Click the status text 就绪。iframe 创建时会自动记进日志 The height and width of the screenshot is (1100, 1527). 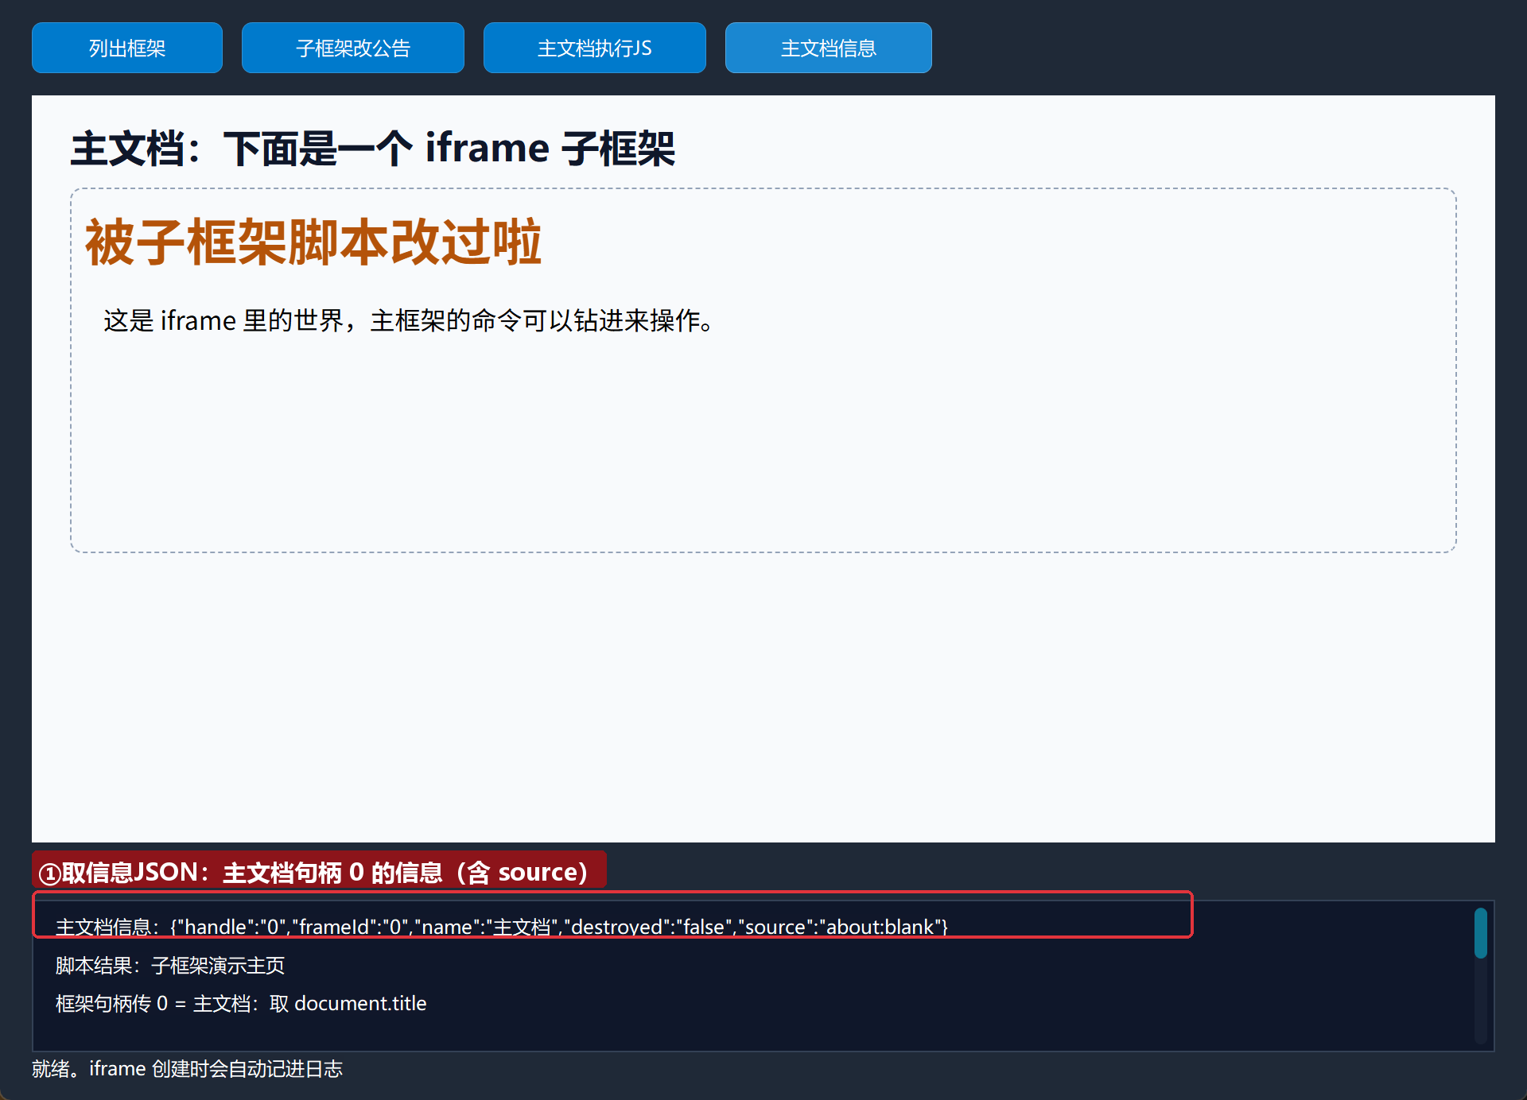pos(187,1068)
